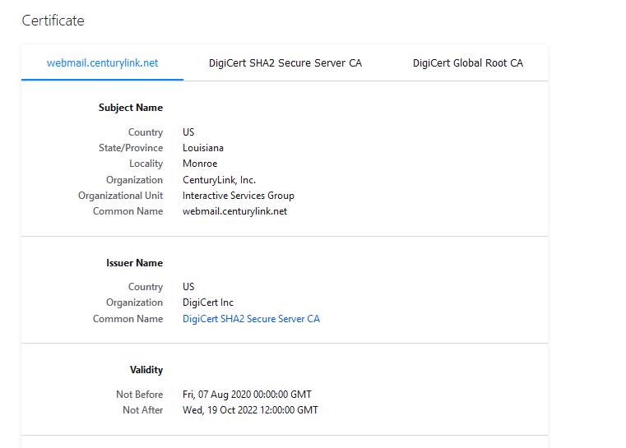Click the Issuer Name section heading
626x448 pixels.
click(135, 263)
